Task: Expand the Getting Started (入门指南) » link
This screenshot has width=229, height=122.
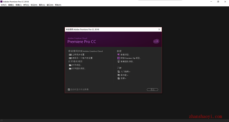Action: pos(125,71)
